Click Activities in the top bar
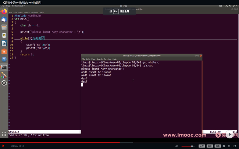 (x=6, y=6)
